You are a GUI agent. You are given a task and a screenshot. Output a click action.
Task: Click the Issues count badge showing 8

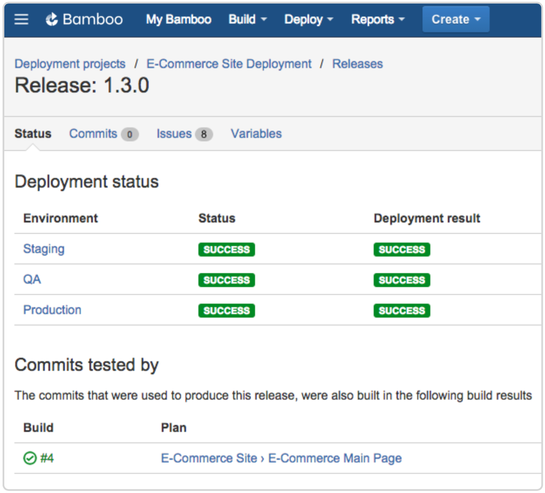point(204,134)
